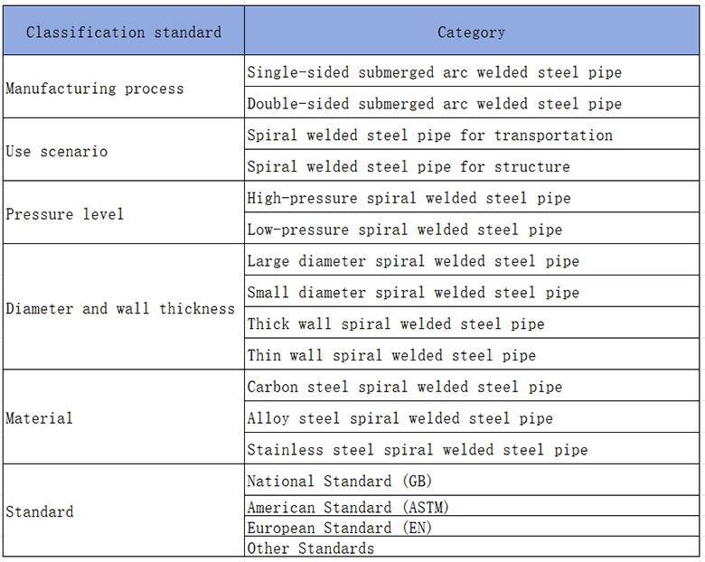Click the Manufacturing process cell

[124, 87]
